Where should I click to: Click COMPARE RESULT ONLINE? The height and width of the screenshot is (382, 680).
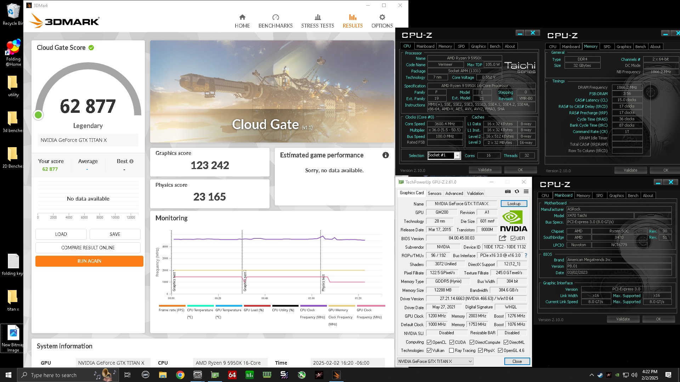click(88, 248)
